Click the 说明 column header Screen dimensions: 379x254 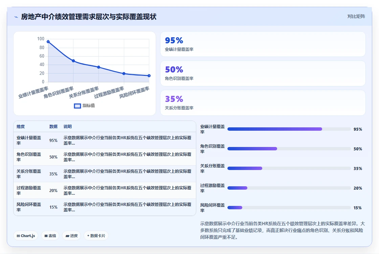67,127
